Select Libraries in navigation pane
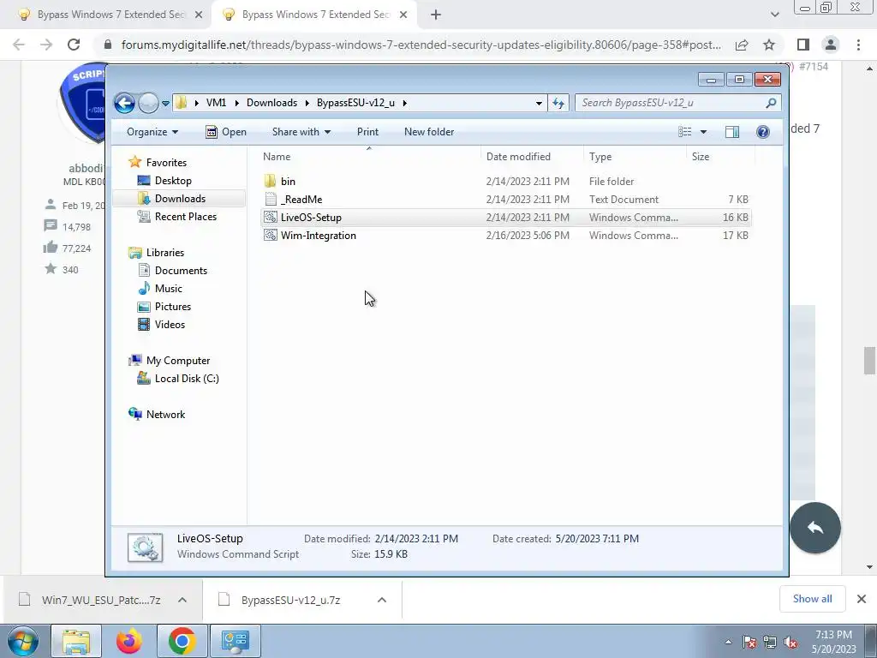 (x=157, y=253)
